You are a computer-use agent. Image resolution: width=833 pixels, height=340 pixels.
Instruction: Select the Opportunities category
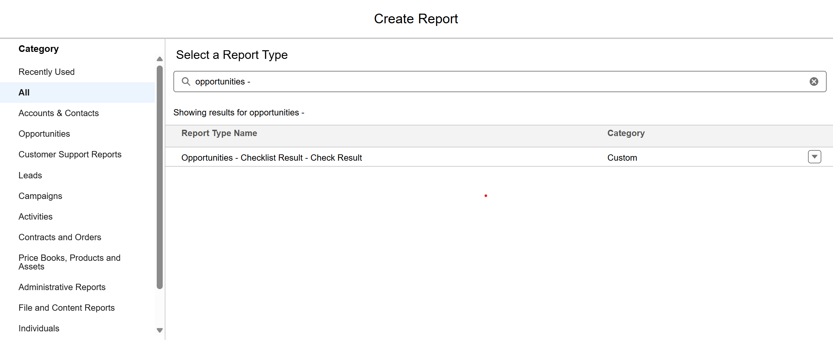[x=44, y=134]
